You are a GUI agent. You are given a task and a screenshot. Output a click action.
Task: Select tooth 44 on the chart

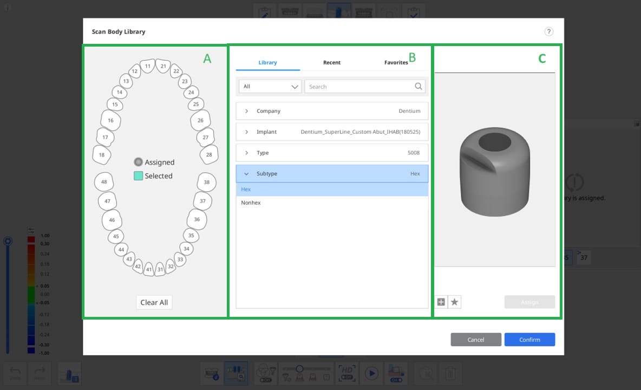121,249
